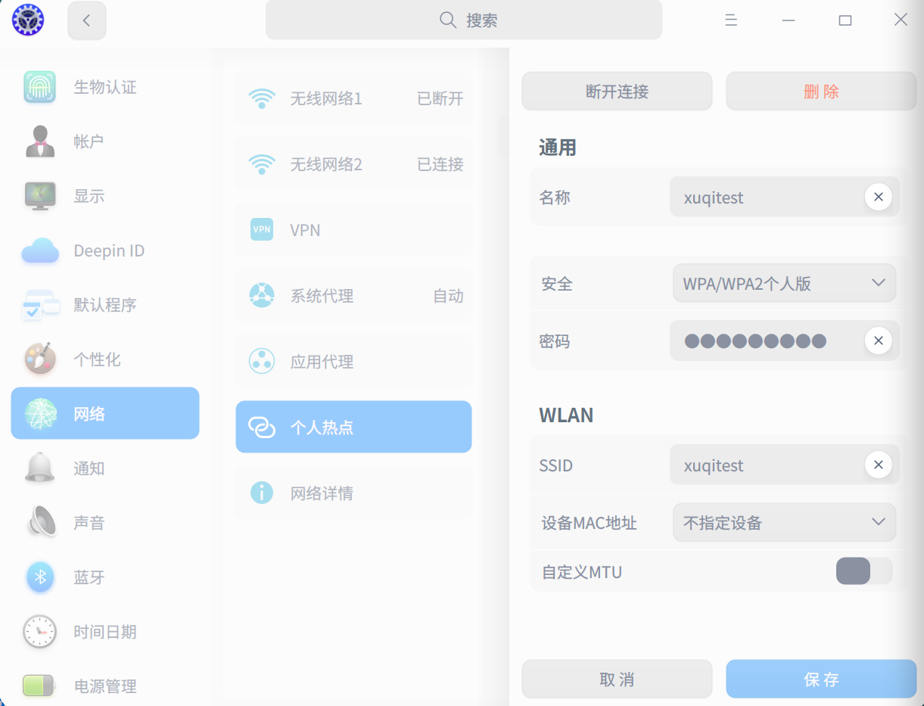Select 无线网络1 已断开 entry

pos(353,98)
